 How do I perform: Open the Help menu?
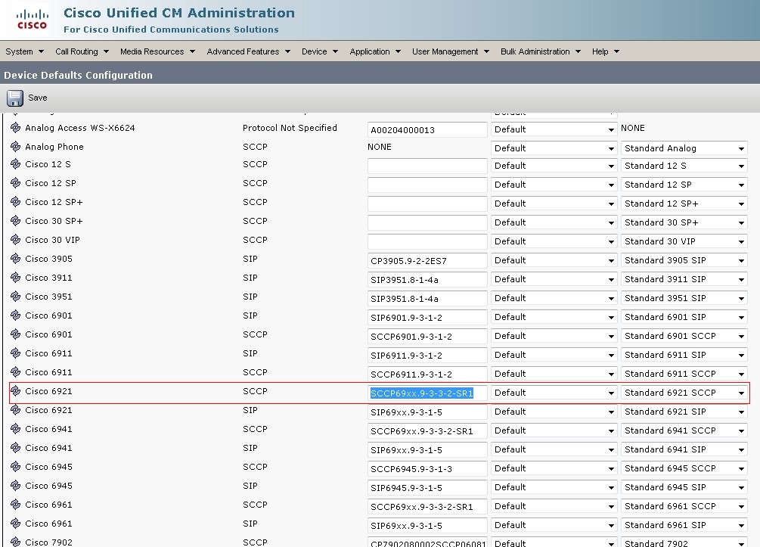(x=606, y=51)
